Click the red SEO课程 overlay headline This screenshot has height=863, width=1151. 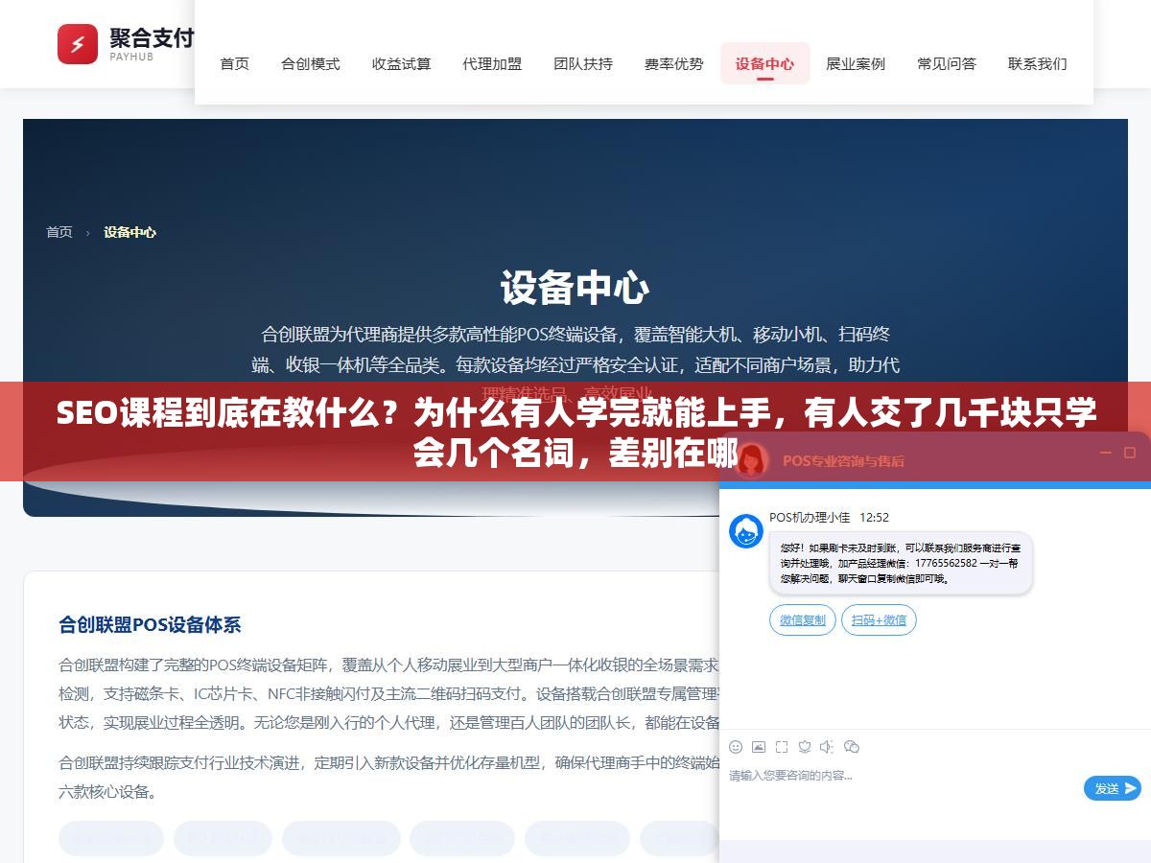pos(575,432)
